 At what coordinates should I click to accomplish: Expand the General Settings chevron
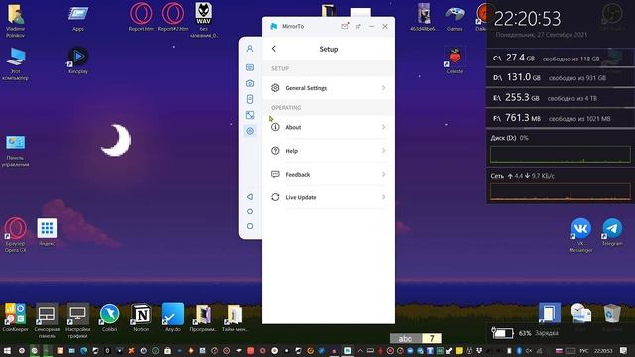pos(383,88)
